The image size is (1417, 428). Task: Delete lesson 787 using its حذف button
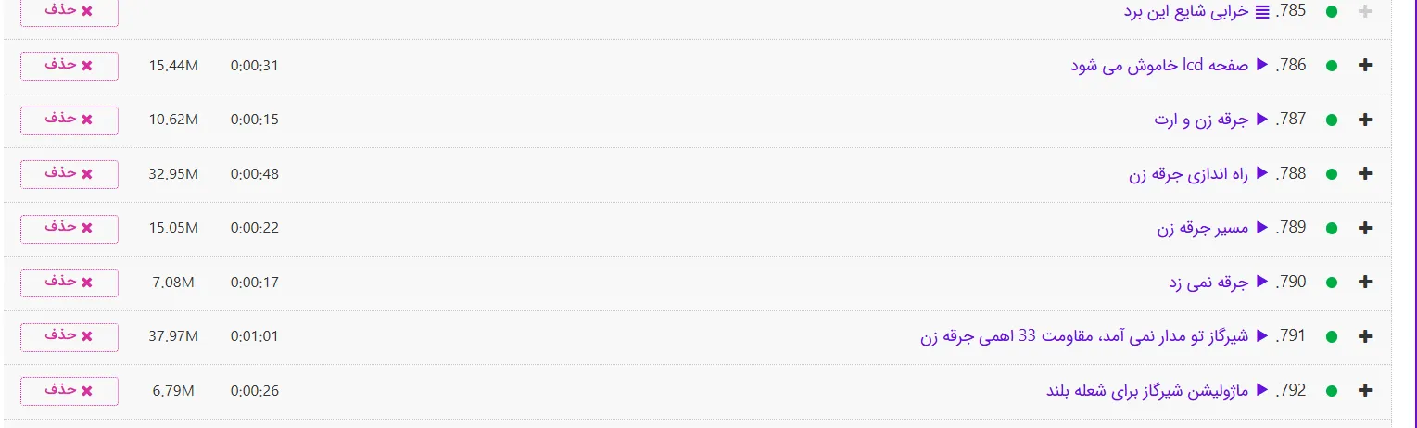click(70, 120)
